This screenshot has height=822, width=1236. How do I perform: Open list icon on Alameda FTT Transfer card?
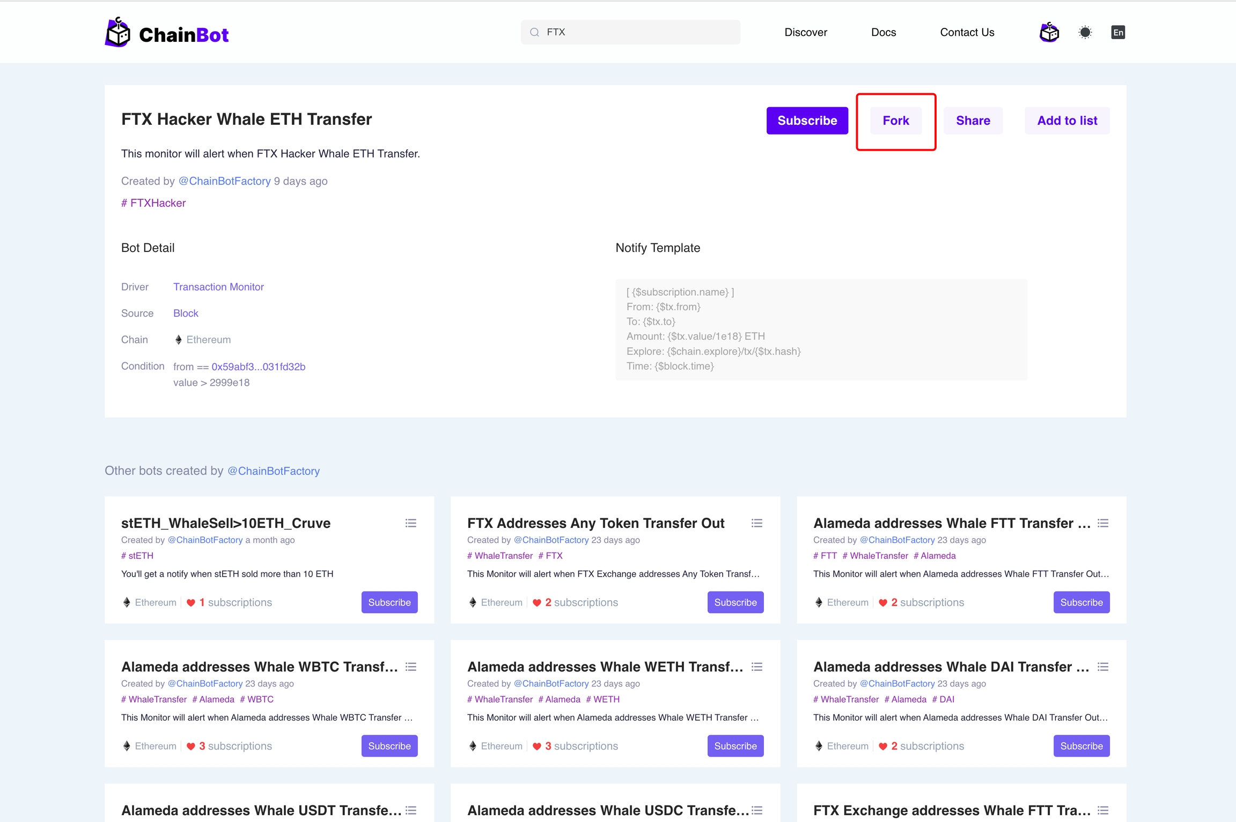click(1103, 523)
